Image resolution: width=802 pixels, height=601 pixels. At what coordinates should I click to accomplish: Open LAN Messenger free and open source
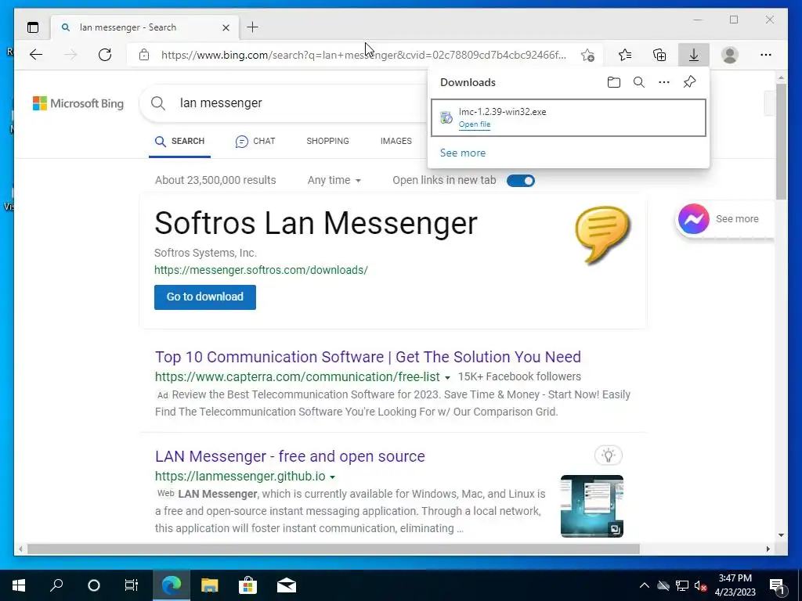pos(290,456)
